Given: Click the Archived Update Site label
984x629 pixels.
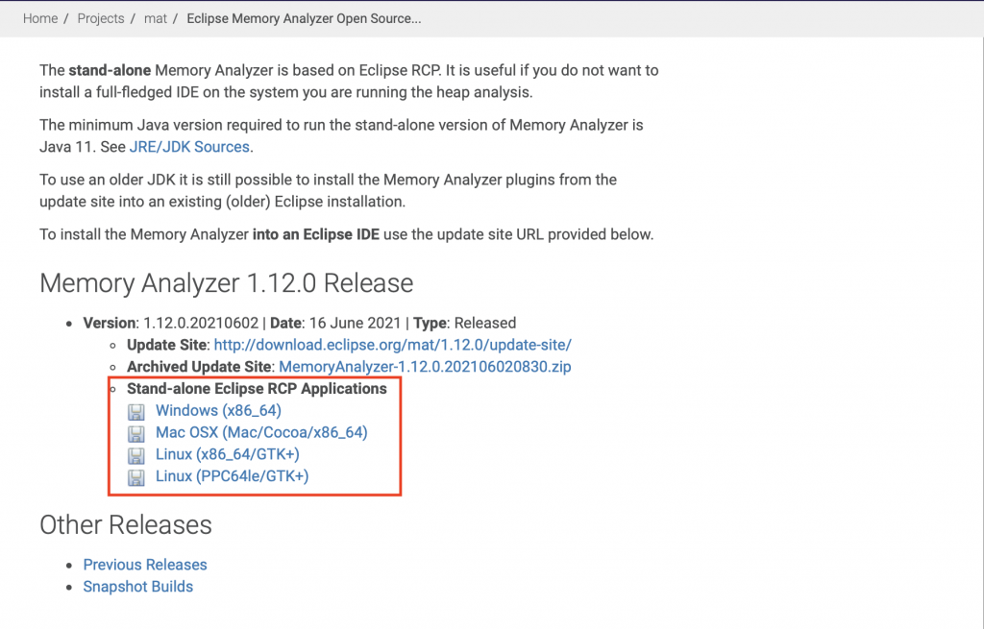Looking at the screenshot, I should pos(199,367).
